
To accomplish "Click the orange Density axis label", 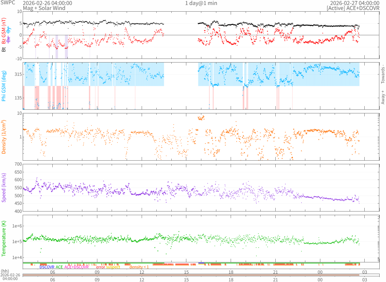I will pos(4,137).
